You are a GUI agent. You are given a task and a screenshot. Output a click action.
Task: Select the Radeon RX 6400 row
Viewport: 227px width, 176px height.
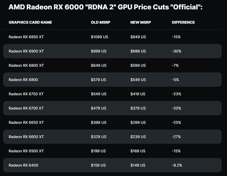tap(112, 165)
